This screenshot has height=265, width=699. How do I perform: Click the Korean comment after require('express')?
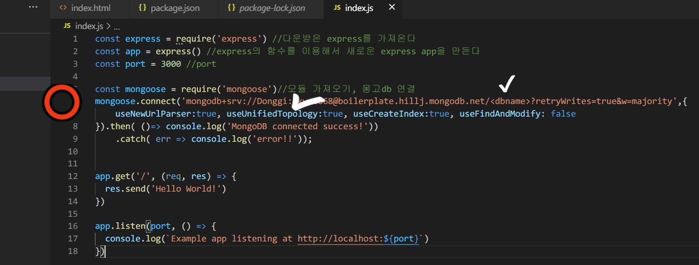pos(344,39)
